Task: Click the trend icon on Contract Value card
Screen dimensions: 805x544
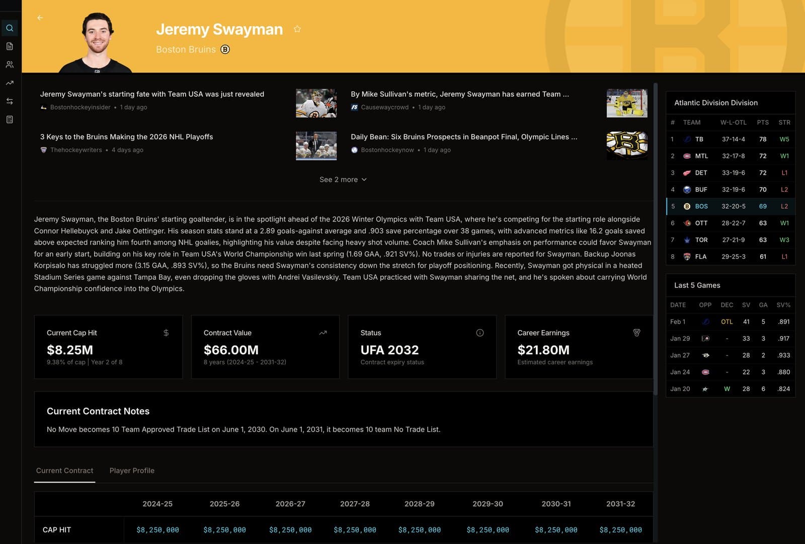Action: [x=323, y=333]
